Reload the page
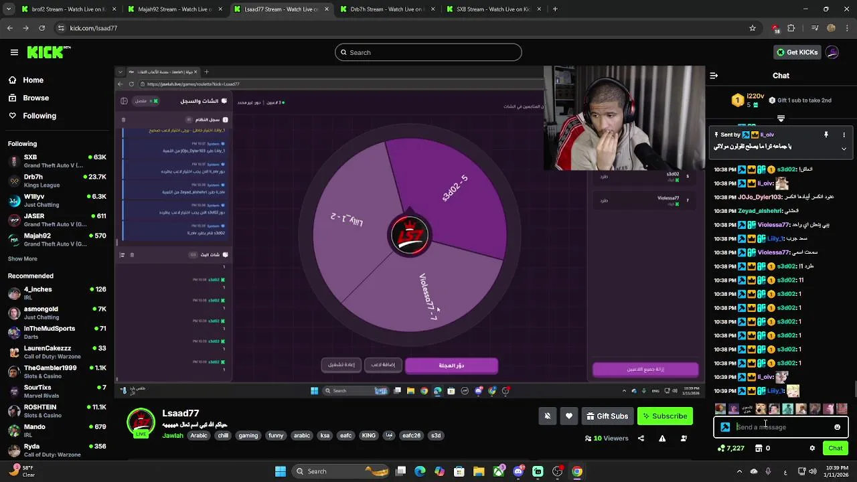Viewport: 857px width, 482px height. pos(42,28)
